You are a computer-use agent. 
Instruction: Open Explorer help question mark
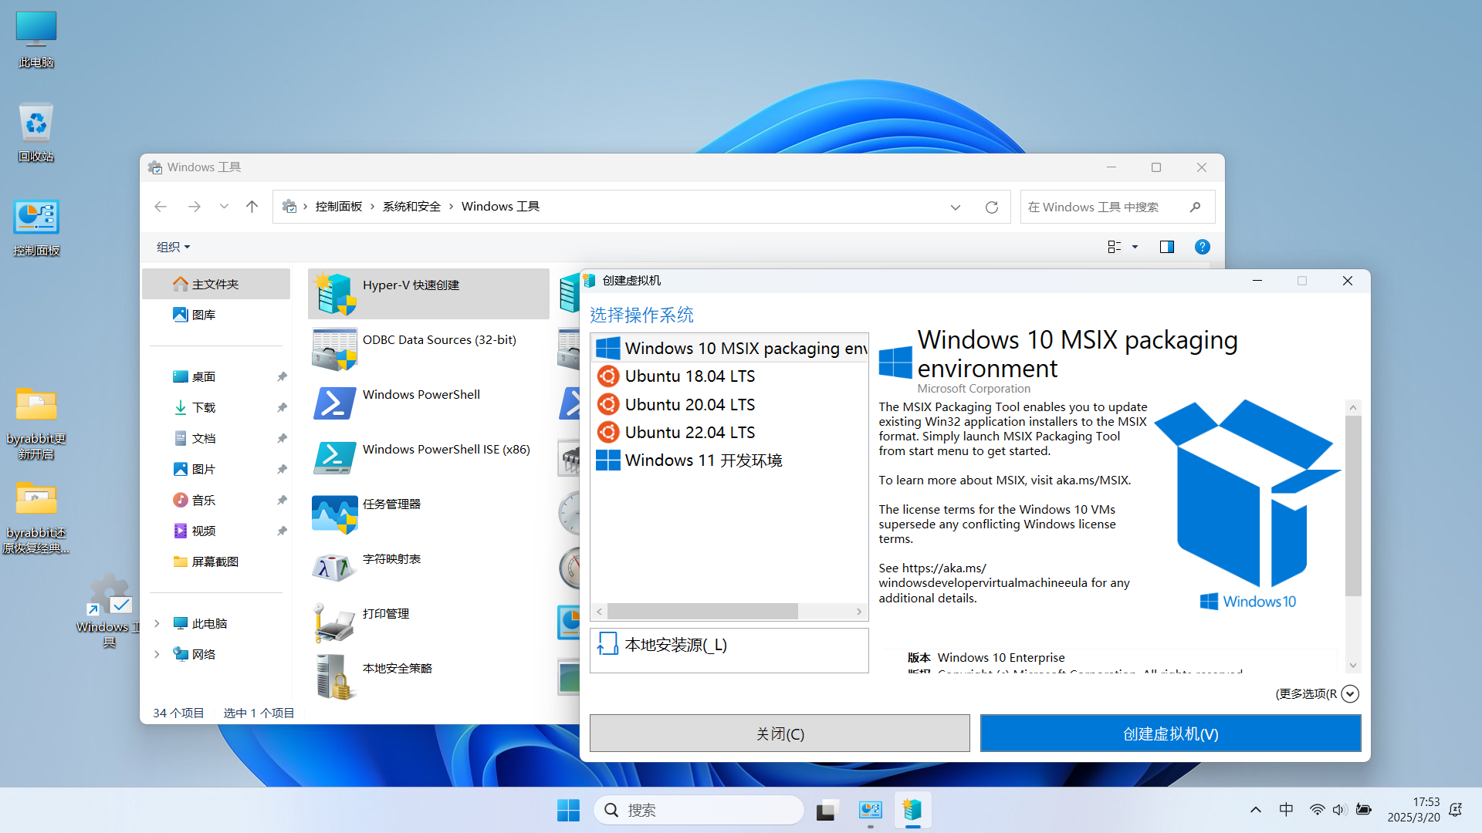click(x=1202, y=247)
